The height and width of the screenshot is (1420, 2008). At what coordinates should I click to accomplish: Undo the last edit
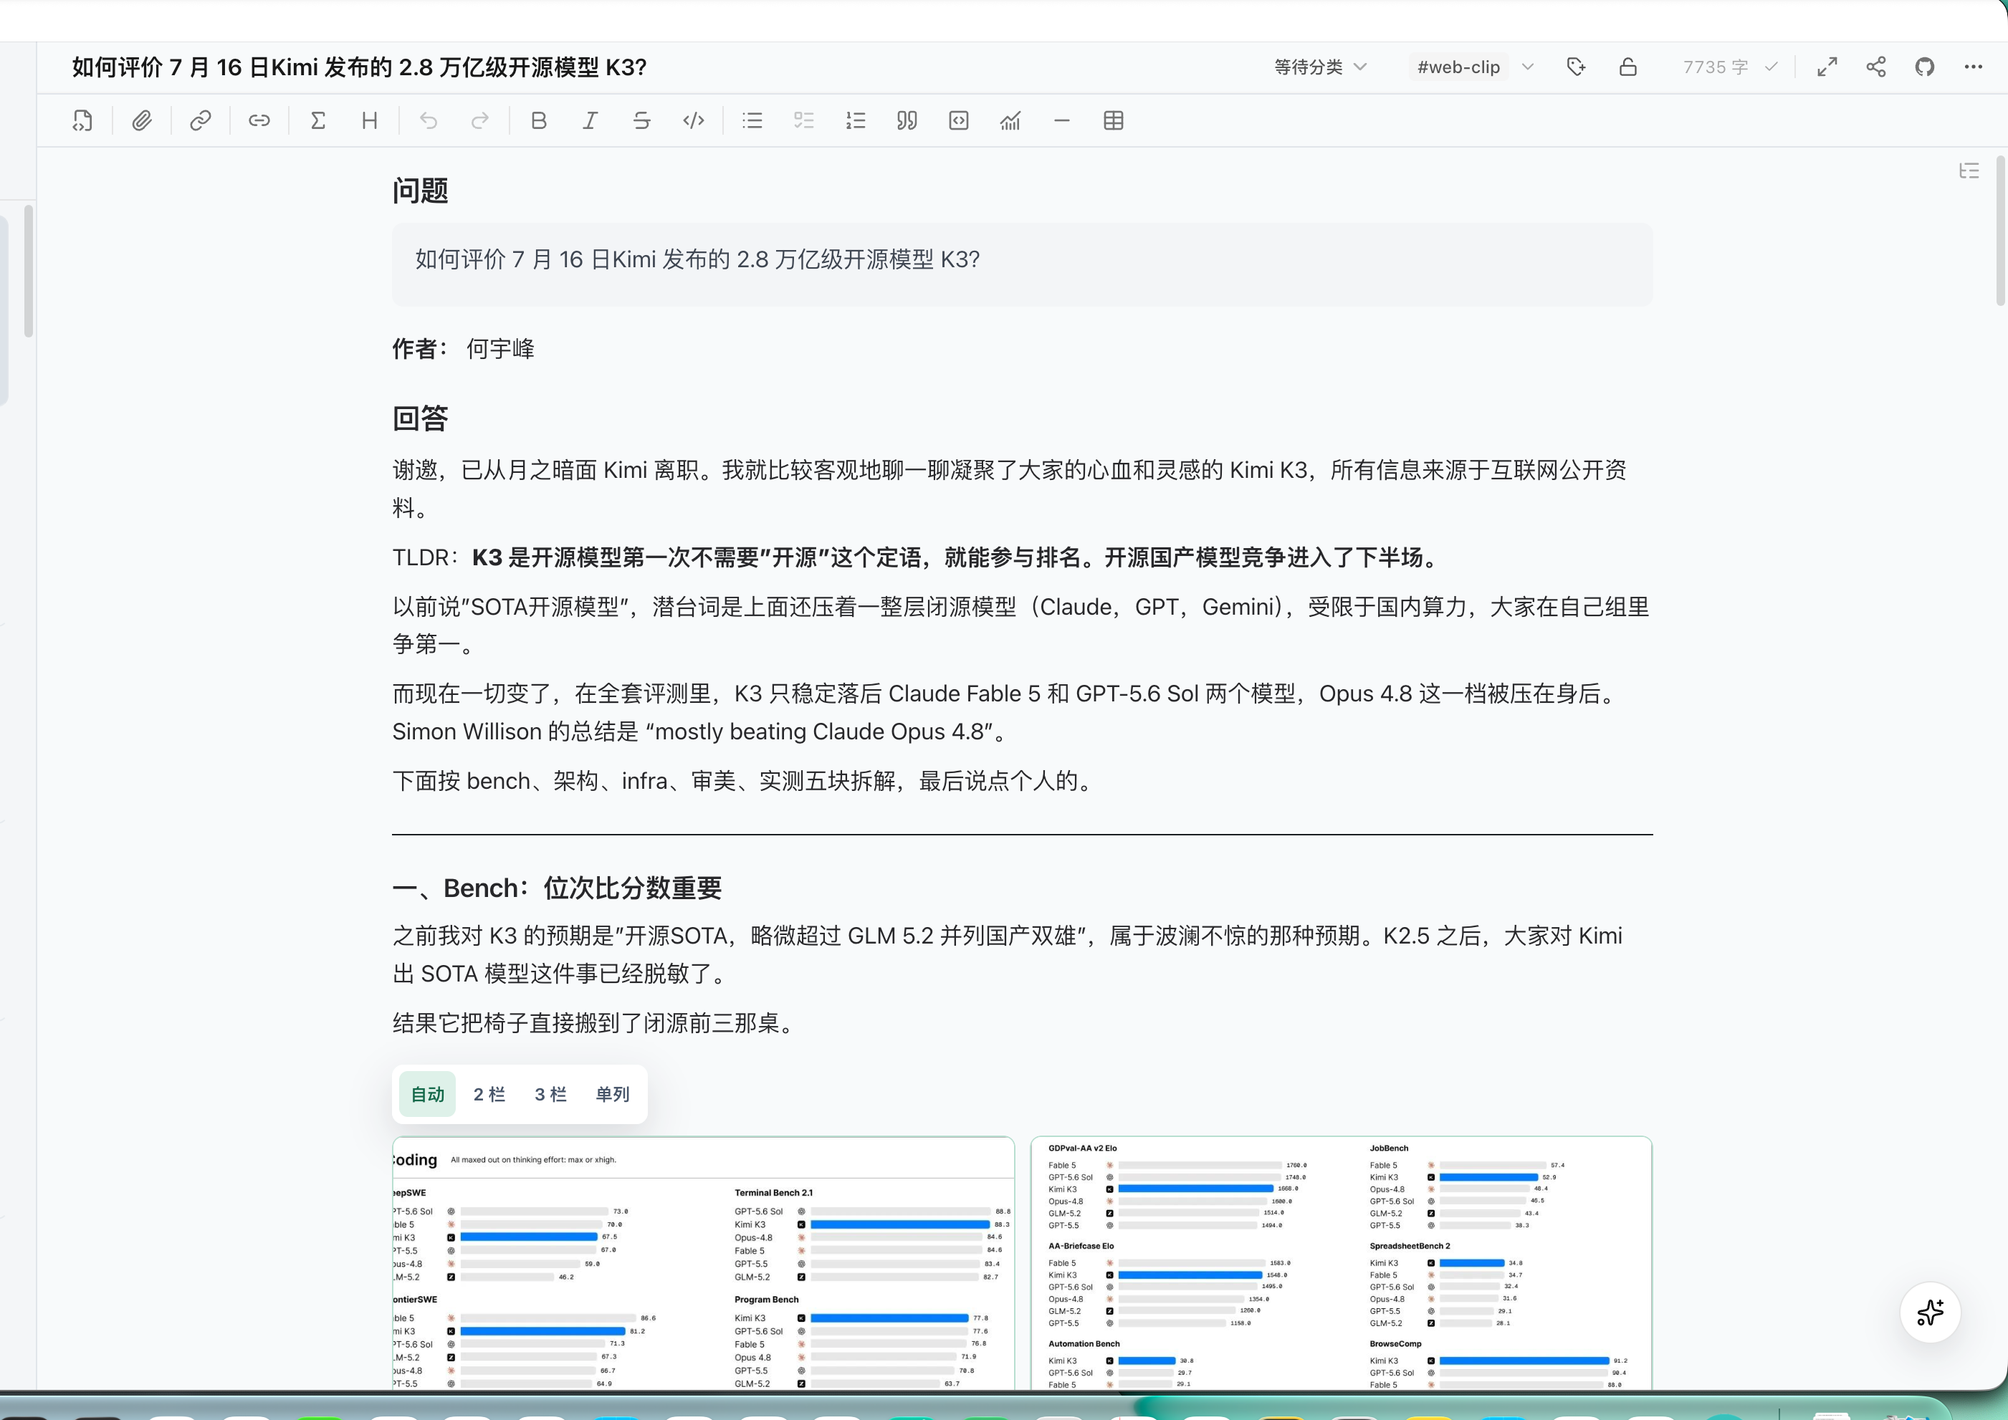(429, 120)
